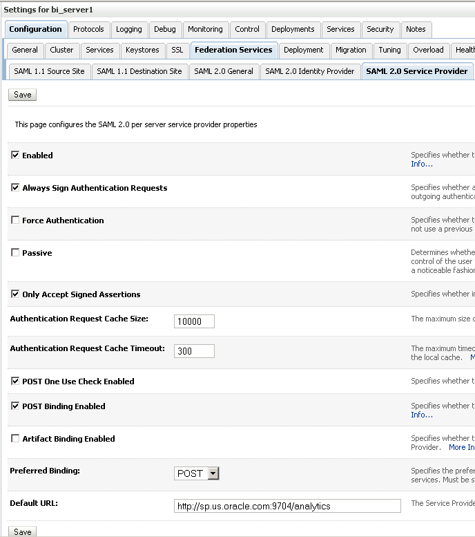Click the Authentication Request Cache Size field
Screen dimensions: 475x537
[x=194, y=321]
